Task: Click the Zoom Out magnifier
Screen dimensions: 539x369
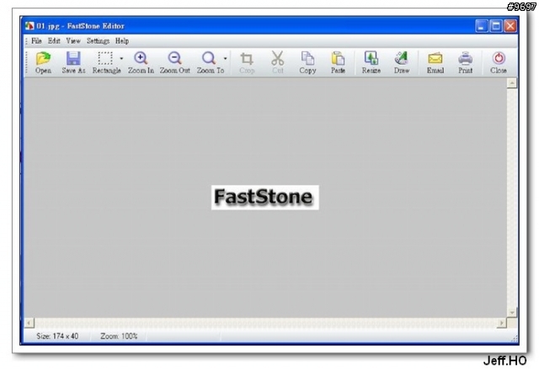Action: pyautogui.click(x=174, y=62)
